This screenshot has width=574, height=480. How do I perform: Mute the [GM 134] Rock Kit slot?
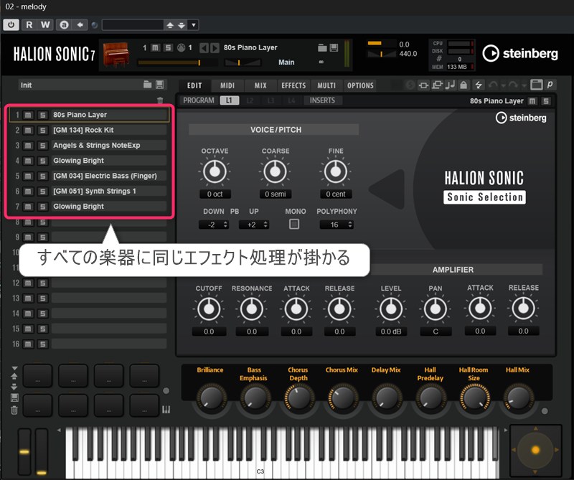click(28, 131)
